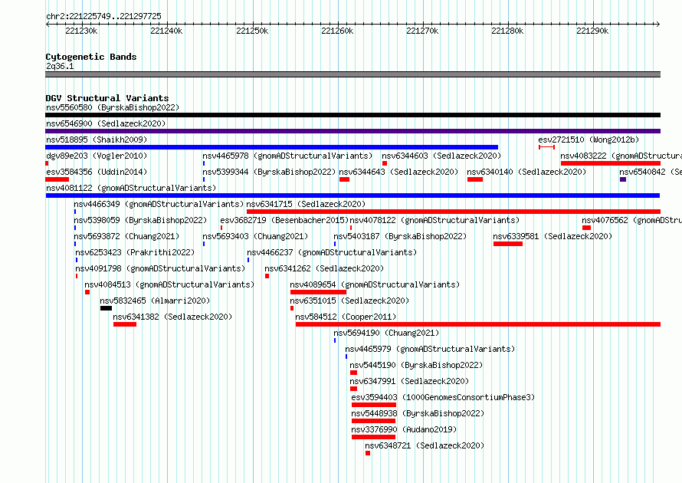Select the red esv3584356 variant bar
The image size is (682, 483).
pyautogui.click(x=57, y=179)
